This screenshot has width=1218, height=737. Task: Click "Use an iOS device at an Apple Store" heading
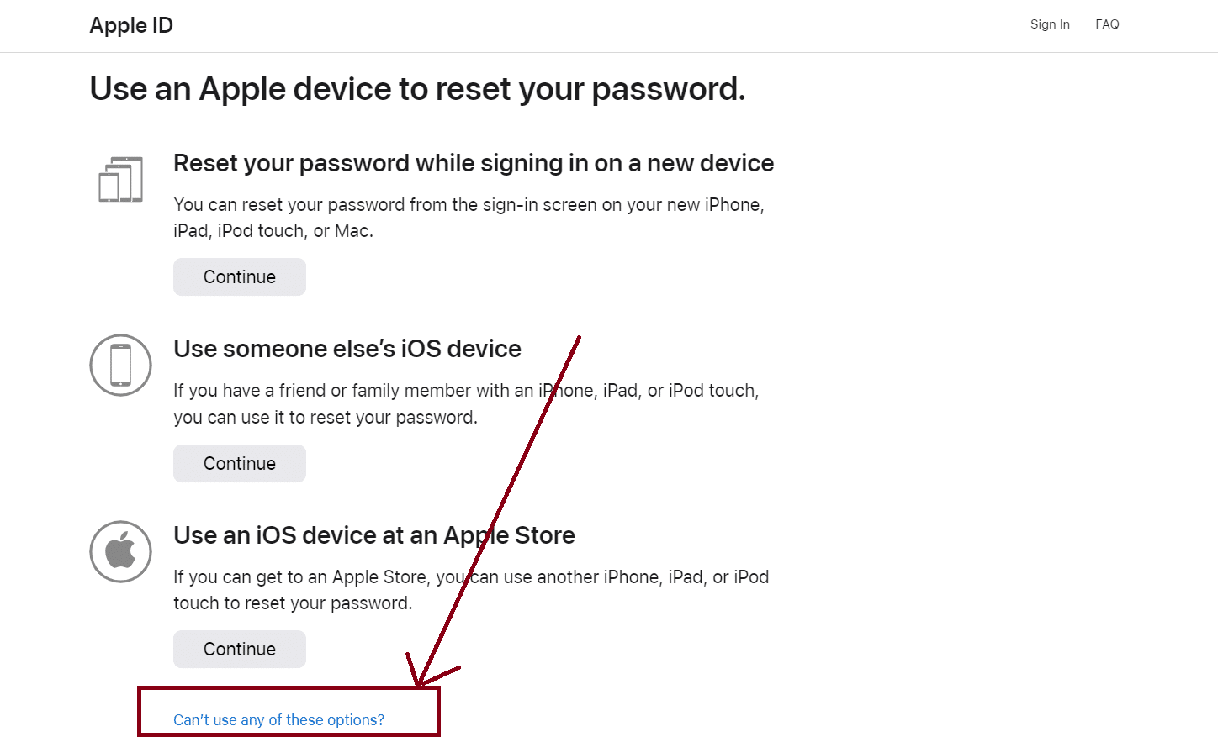tap(373, 535)
